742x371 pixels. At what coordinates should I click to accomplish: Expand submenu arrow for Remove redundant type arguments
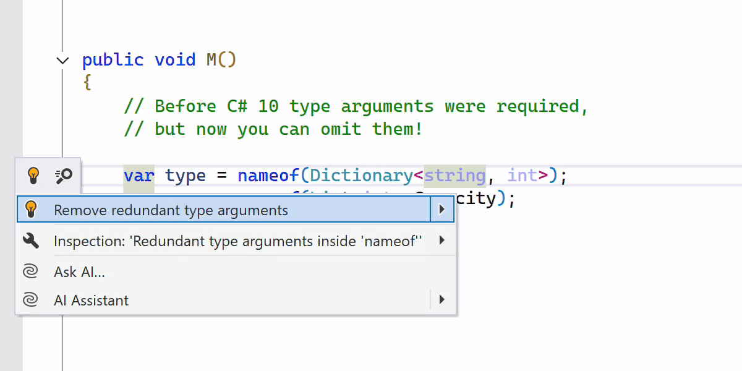(441, 210)
